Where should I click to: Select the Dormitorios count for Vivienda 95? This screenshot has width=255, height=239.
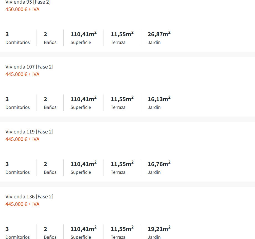pyautogui.click(x=7, y=34)
